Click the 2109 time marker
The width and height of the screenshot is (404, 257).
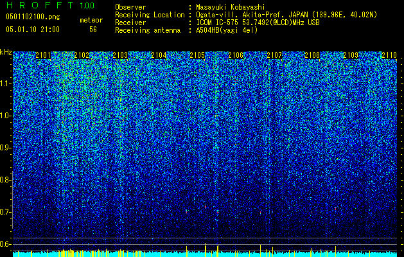tap(351, 55)
